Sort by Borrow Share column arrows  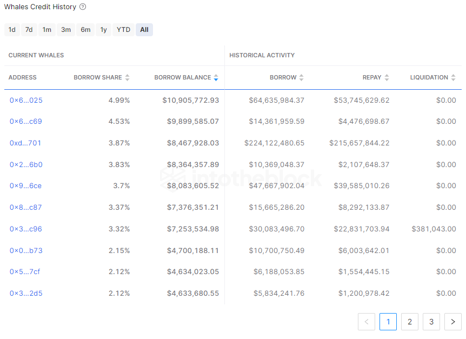(x=127, y=77)
